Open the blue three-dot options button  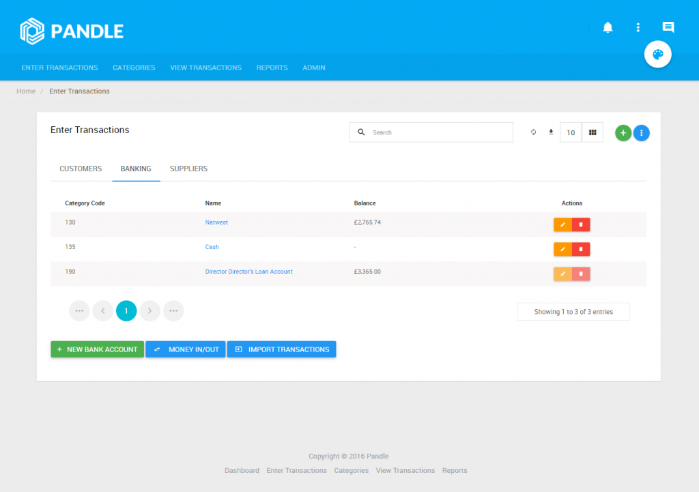pos(642,133)
